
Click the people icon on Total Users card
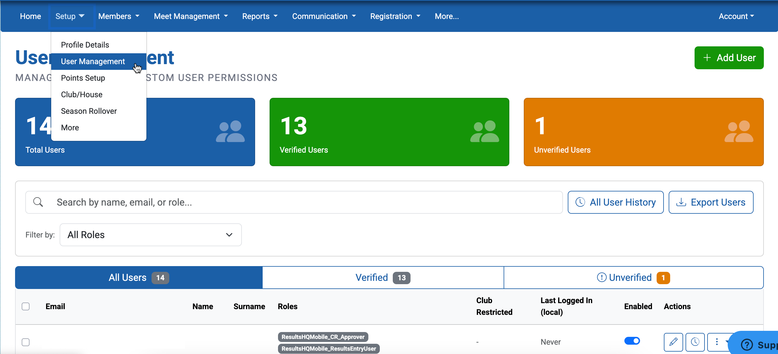click(230, 132)
